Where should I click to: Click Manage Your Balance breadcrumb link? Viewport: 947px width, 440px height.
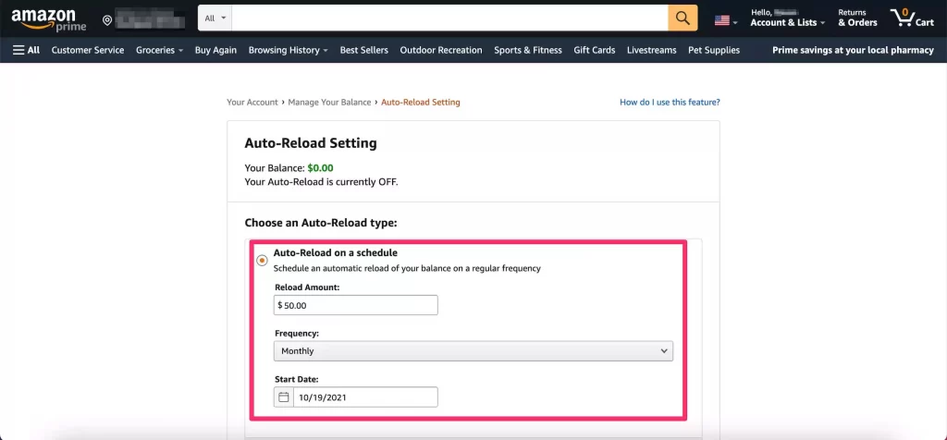[x=329, y=102]
